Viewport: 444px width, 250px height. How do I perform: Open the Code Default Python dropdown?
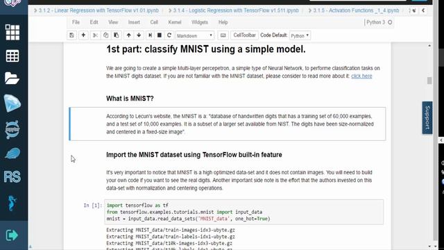pos(300,35)
